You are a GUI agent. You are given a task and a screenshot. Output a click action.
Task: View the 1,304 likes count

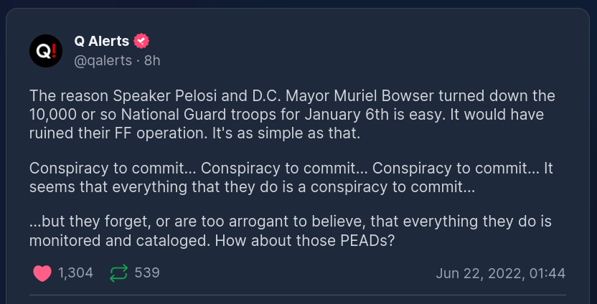click(x=75, y=273)
